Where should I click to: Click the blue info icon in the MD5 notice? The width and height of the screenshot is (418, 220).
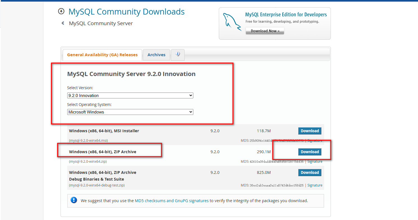[x=74, y=200]
